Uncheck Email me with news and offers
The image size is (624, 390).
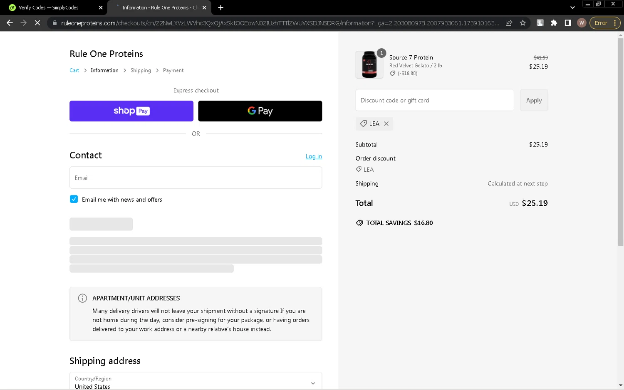74,199
